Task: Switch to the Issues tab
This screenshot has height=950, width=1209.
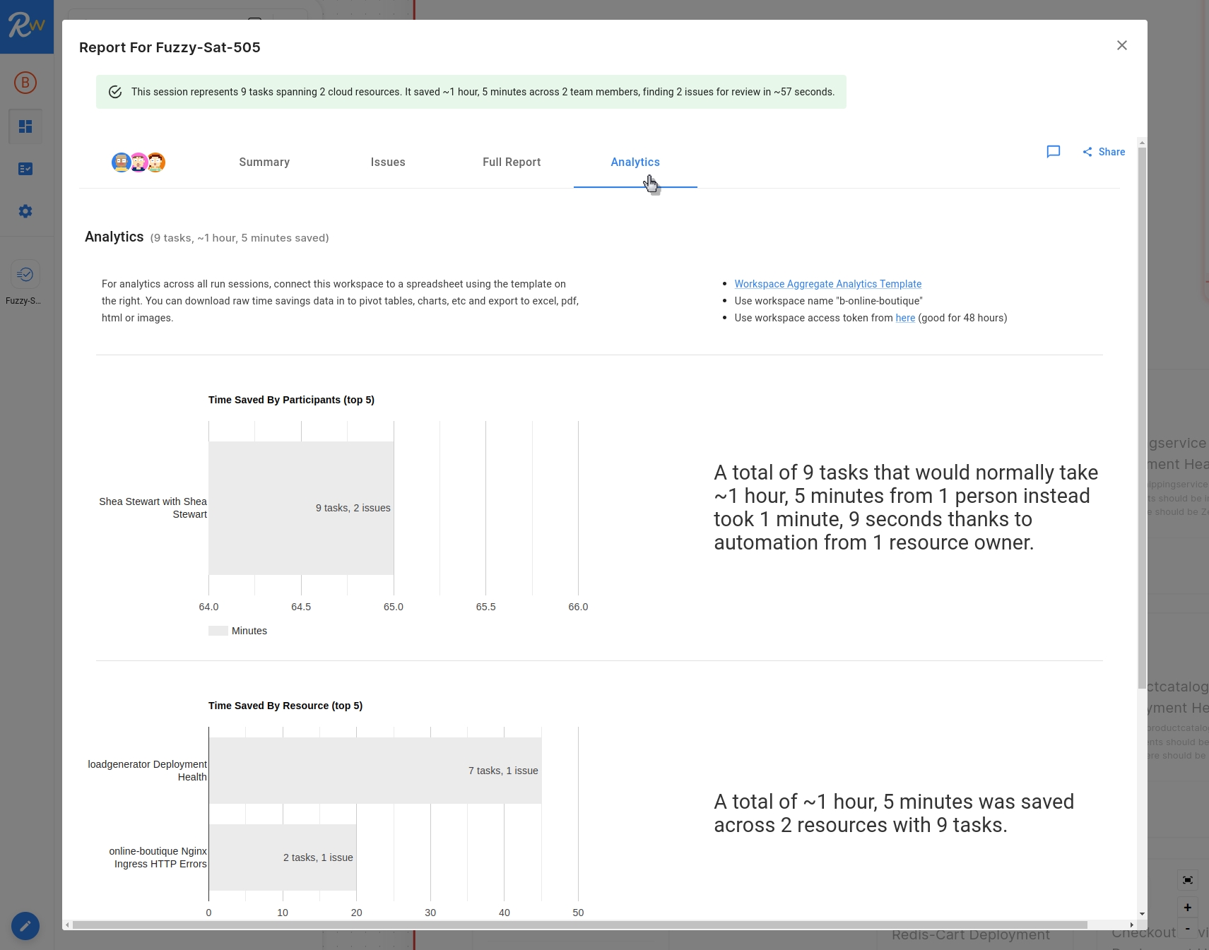Action: click(x=388, y=162)
